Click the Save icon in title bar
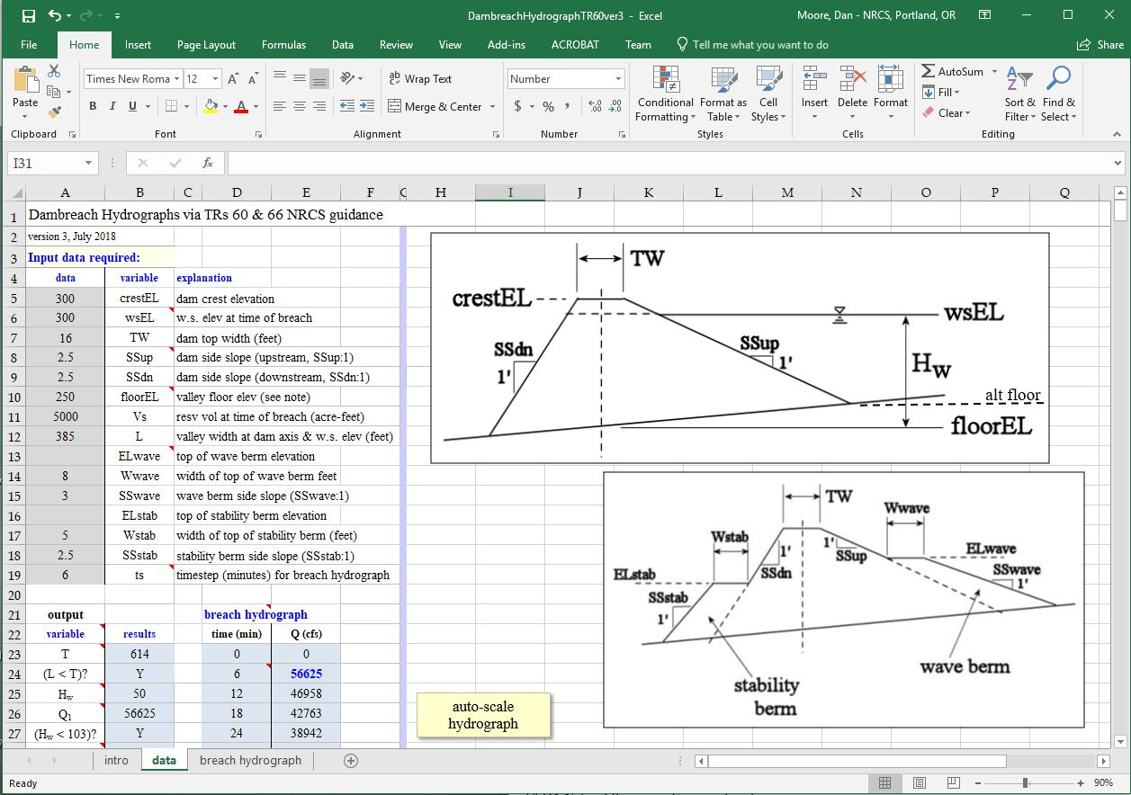 [x=28, y=15]
